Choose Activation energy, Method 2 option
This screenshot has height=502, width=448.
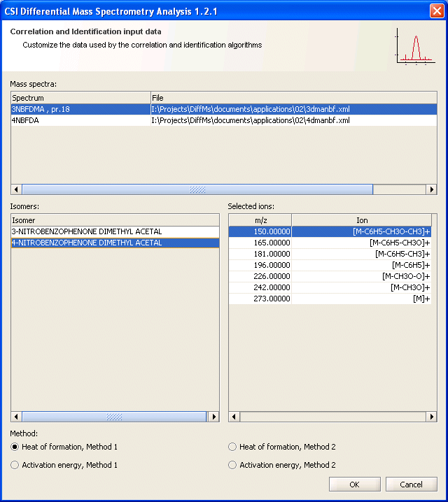click(x=233, y=465)
